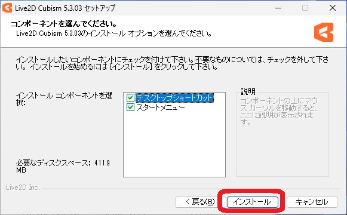Select the デスクトップショートカット list row label
The image size is (347, 215).
pos(174,97)
